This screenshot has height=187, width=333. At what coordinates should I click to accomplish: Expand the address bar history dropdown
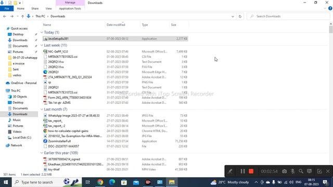tap(233, 16)
